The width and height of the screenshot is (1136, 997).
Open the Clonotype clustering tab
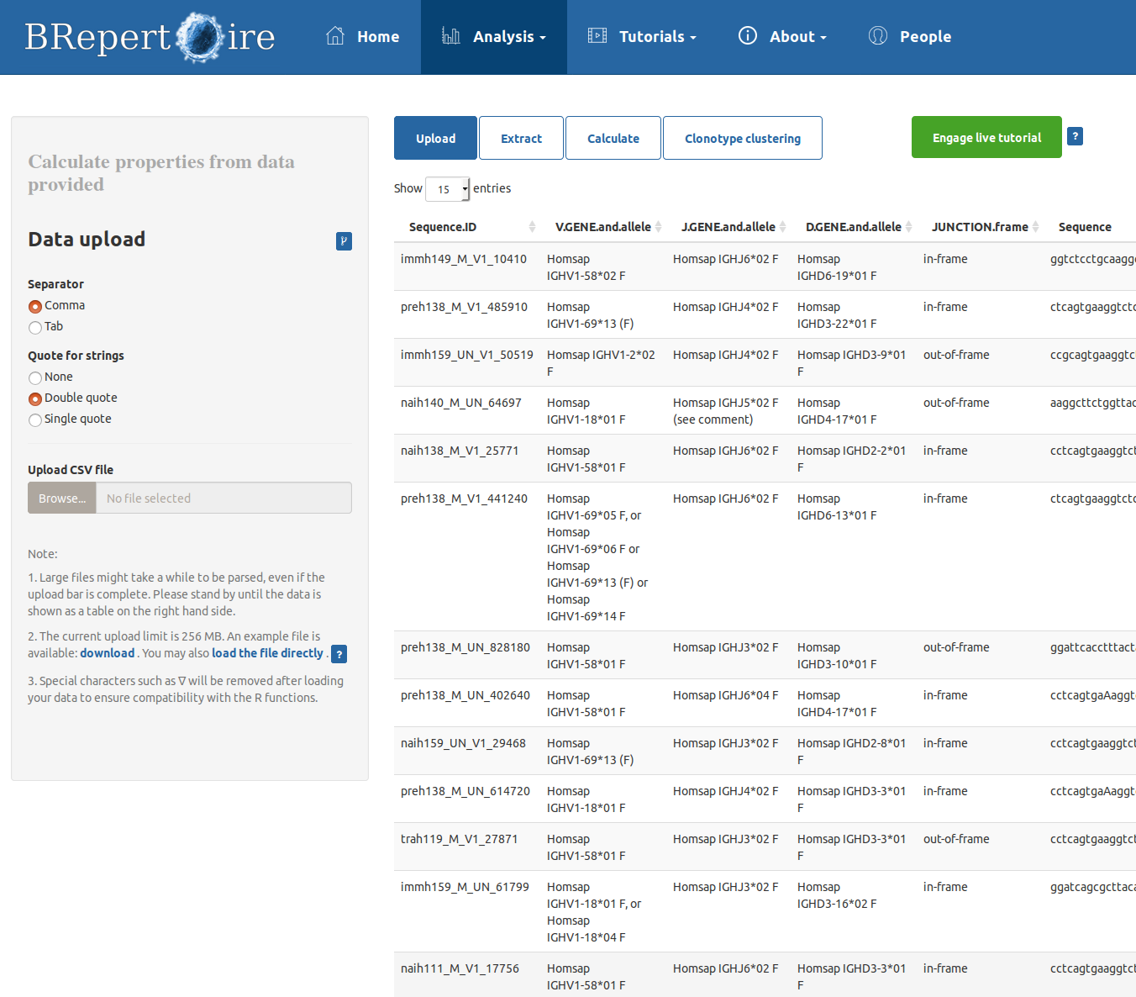[742, 139]
